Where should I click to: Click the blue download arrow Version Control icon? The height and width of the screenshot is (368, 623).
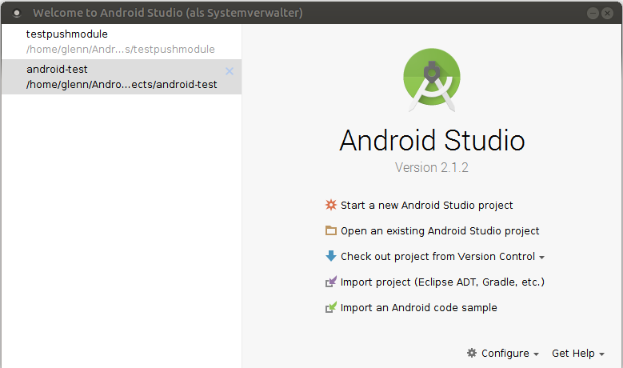331,256
